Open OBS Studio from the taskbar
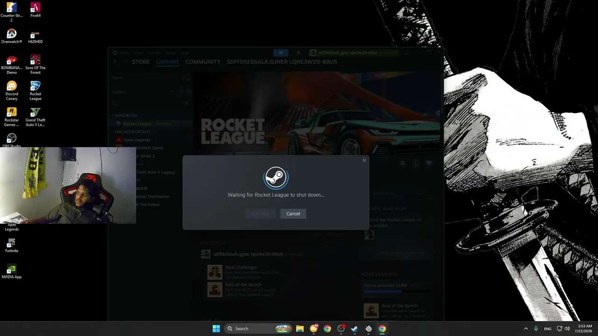This screenshot has width=598, height=336. (x=341, y=329)
